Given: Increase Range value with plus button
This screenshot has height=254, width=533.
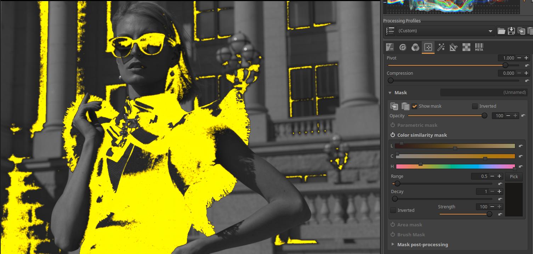Looking at the screenshot, I should [499, 176].
